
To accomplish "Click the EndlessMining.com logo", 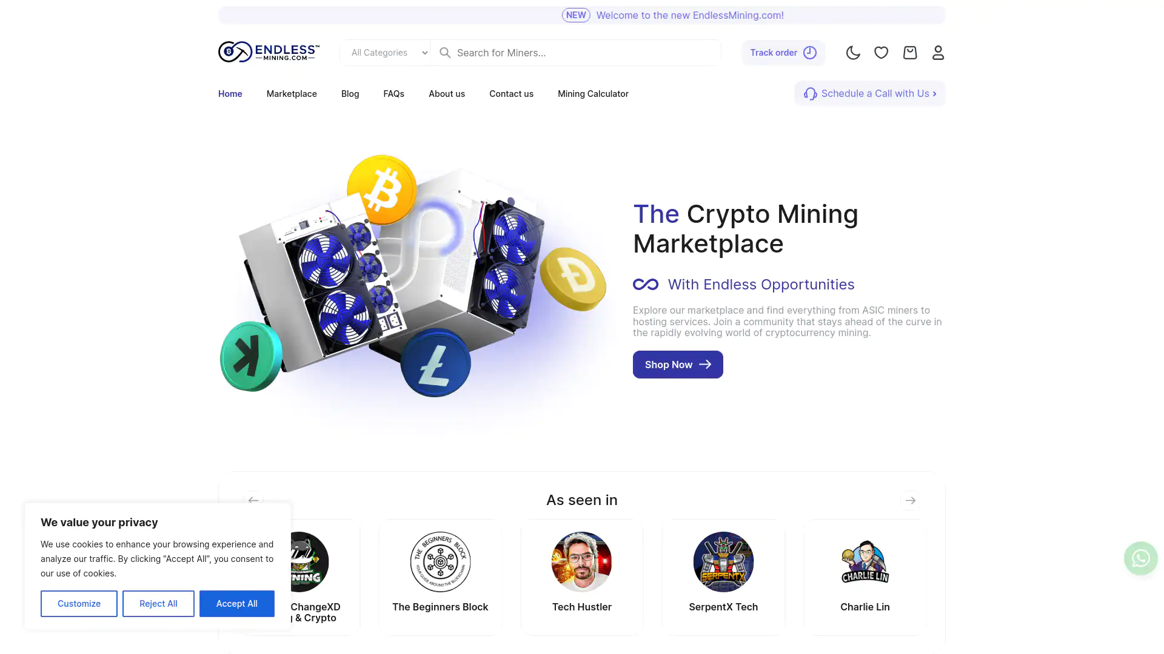I will click(269, 52).
